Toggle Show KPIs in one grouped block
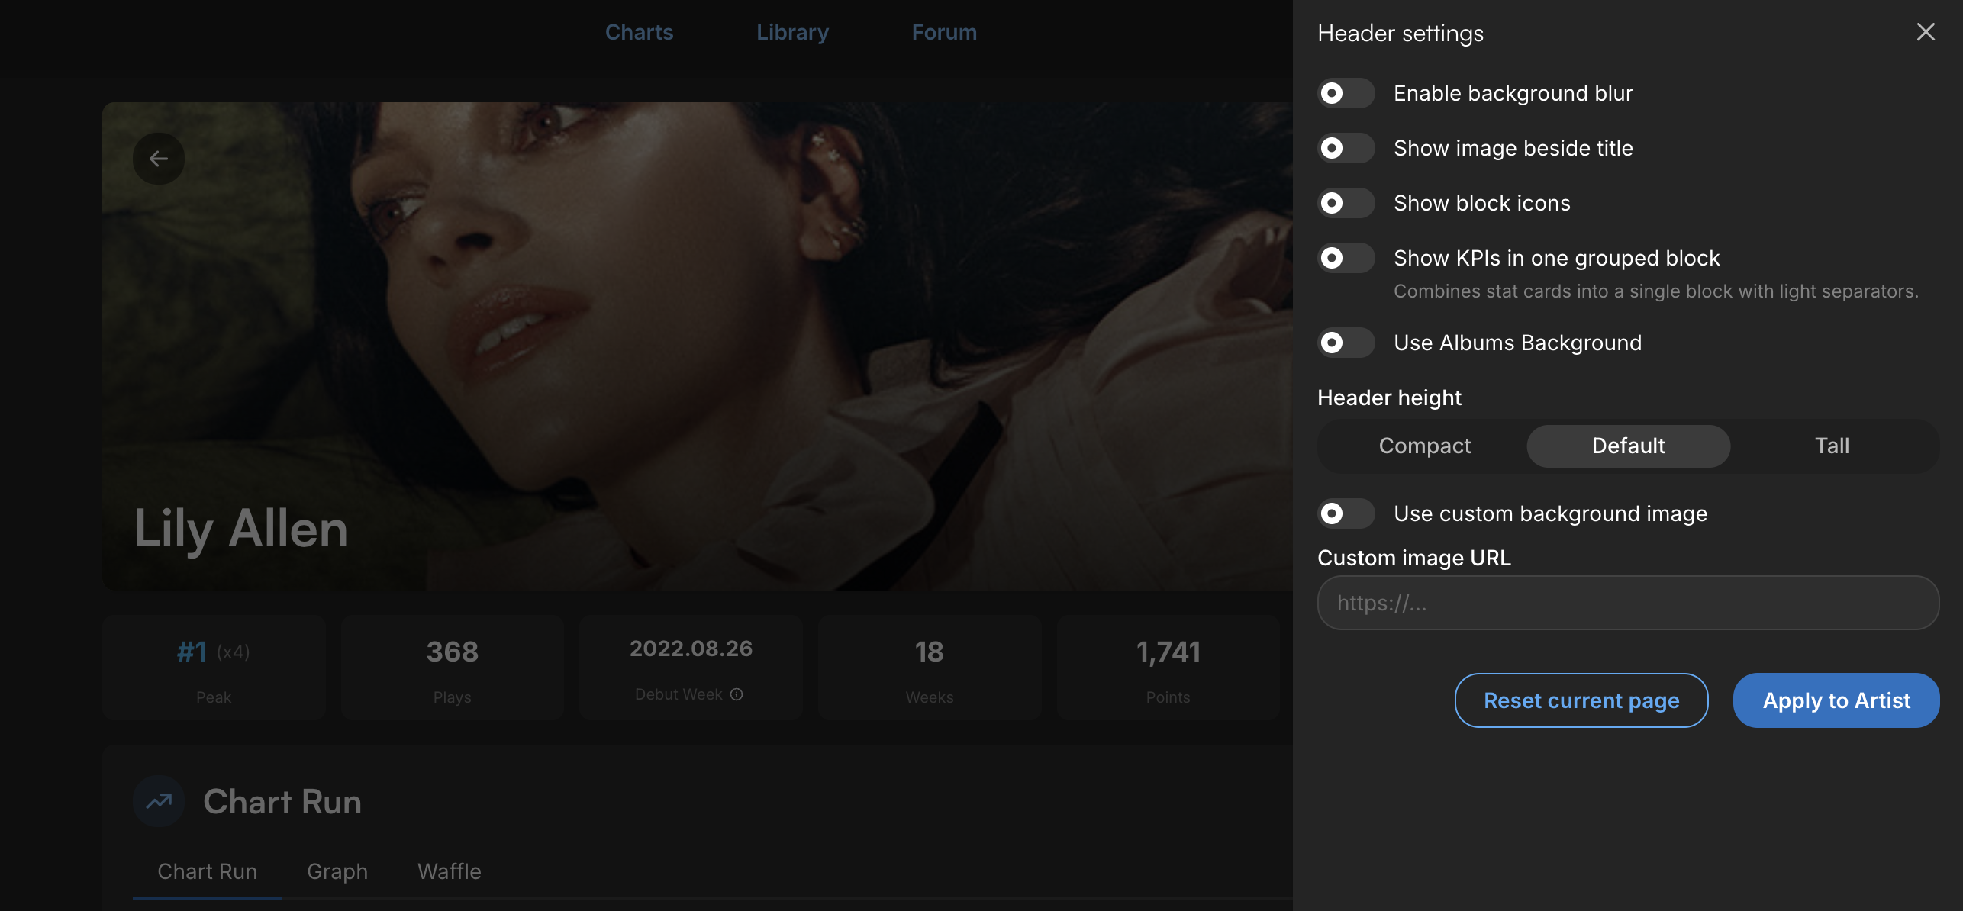Image resolution: width=1963 pixels, height=911 pixels. [1346, 258]
